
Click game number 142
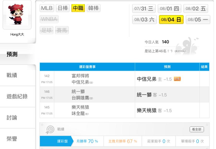click(x=47, y=76)
